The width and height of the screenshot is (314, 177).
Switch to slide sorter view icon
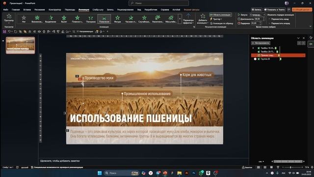coord(265,167)
